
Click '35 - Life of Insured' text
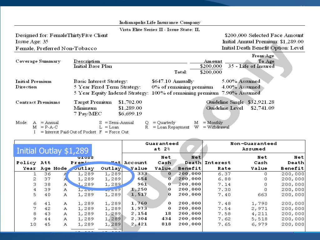(x=251, y=66)
